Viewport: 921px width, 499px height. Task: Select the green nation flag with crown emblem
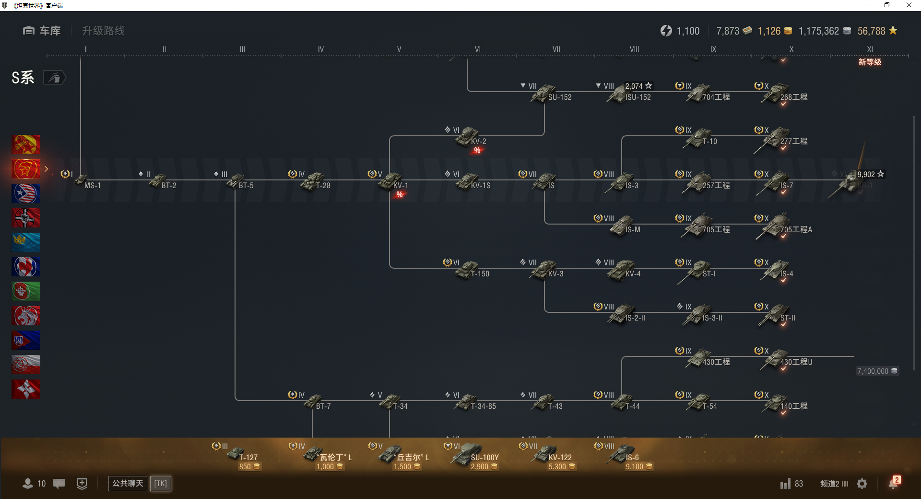tap(26, 291)
